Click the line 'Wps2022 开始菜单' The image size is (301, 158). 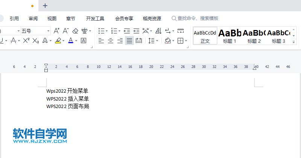(x=67, y=91)
